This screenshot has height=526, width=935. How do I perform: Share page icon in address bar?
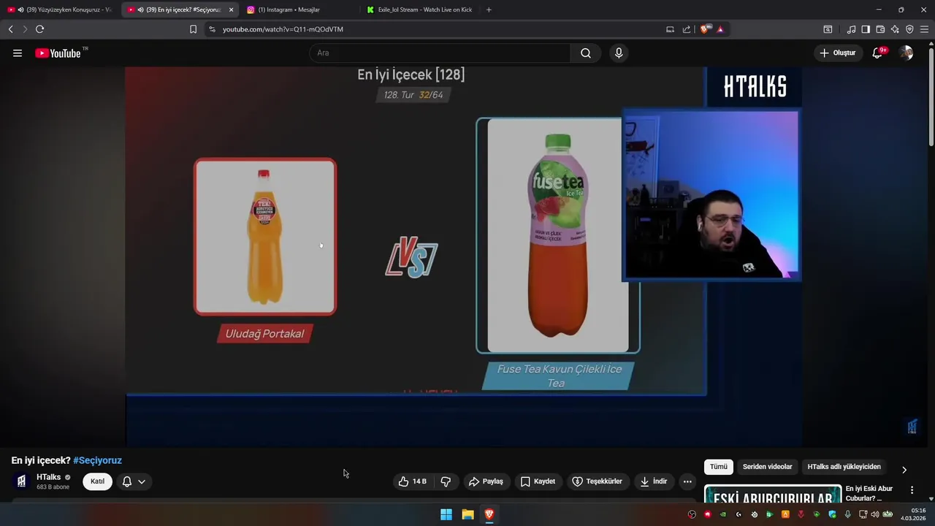pyautogui.click(x=687, y=29)
